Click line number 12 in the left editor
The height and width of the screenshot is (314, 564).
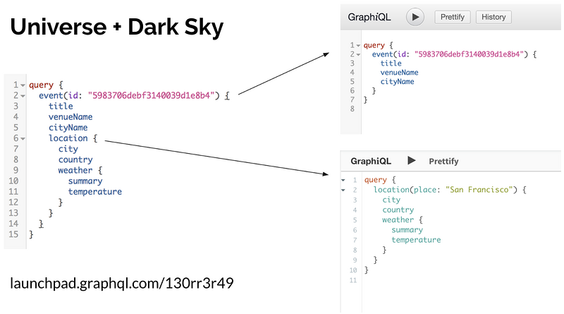pyautogui.click(x=13, y=203)
